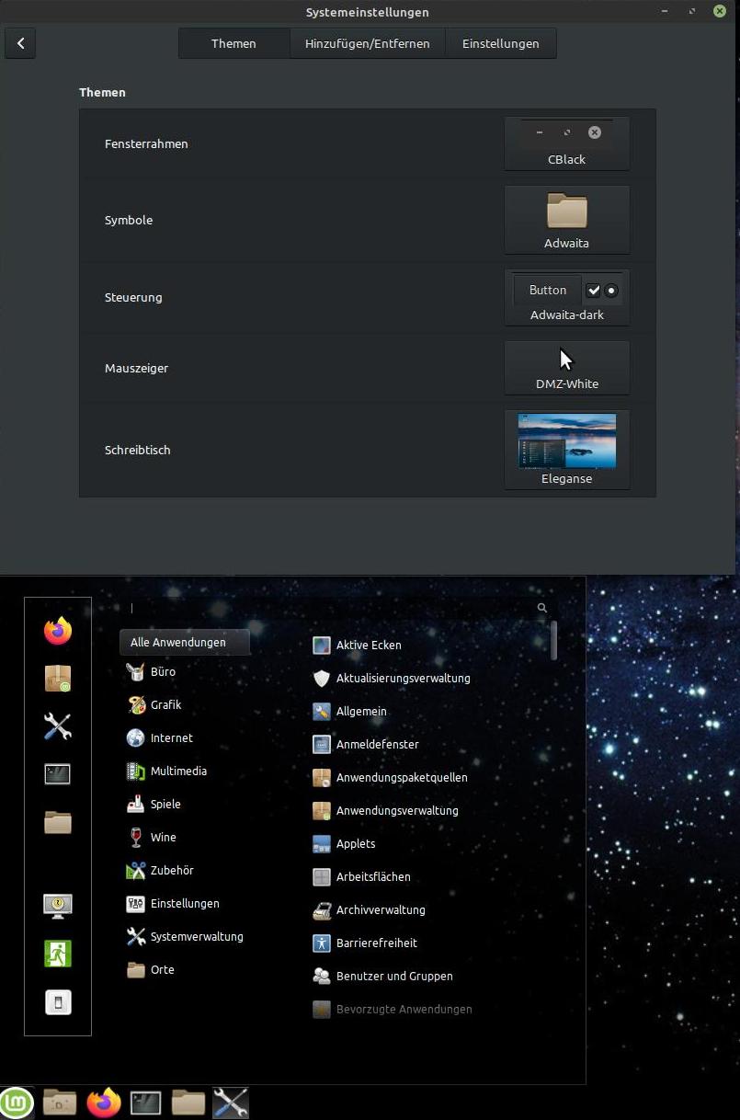The image size is (740, 1120).
Task: Click the application list scrollbar
Action: point(553,640)
